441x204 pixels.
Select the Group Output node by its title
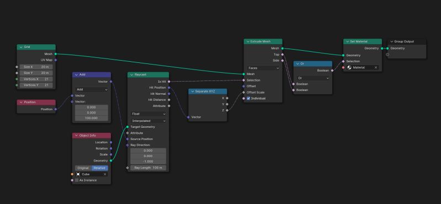(404, 41)
